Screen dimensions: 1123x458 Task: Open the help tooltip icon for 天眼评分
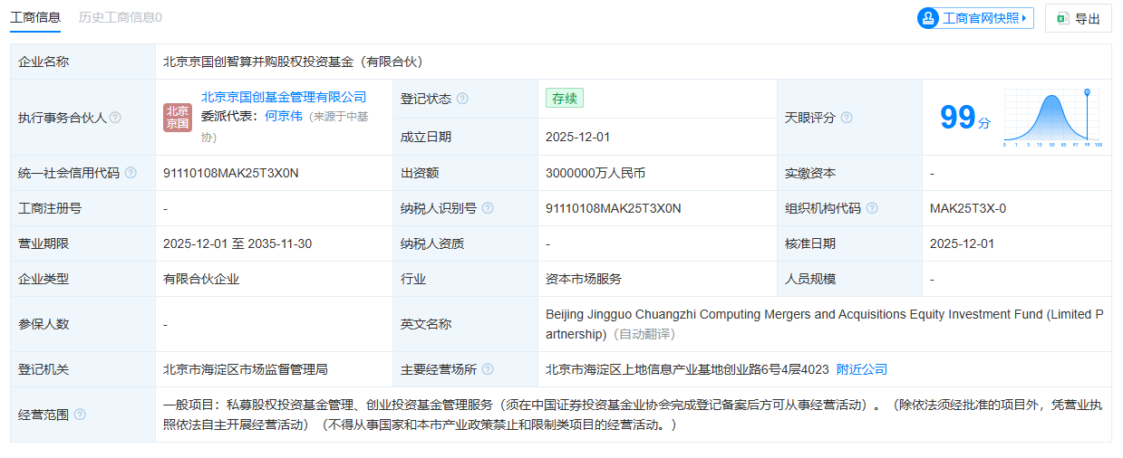pos(846,118)
